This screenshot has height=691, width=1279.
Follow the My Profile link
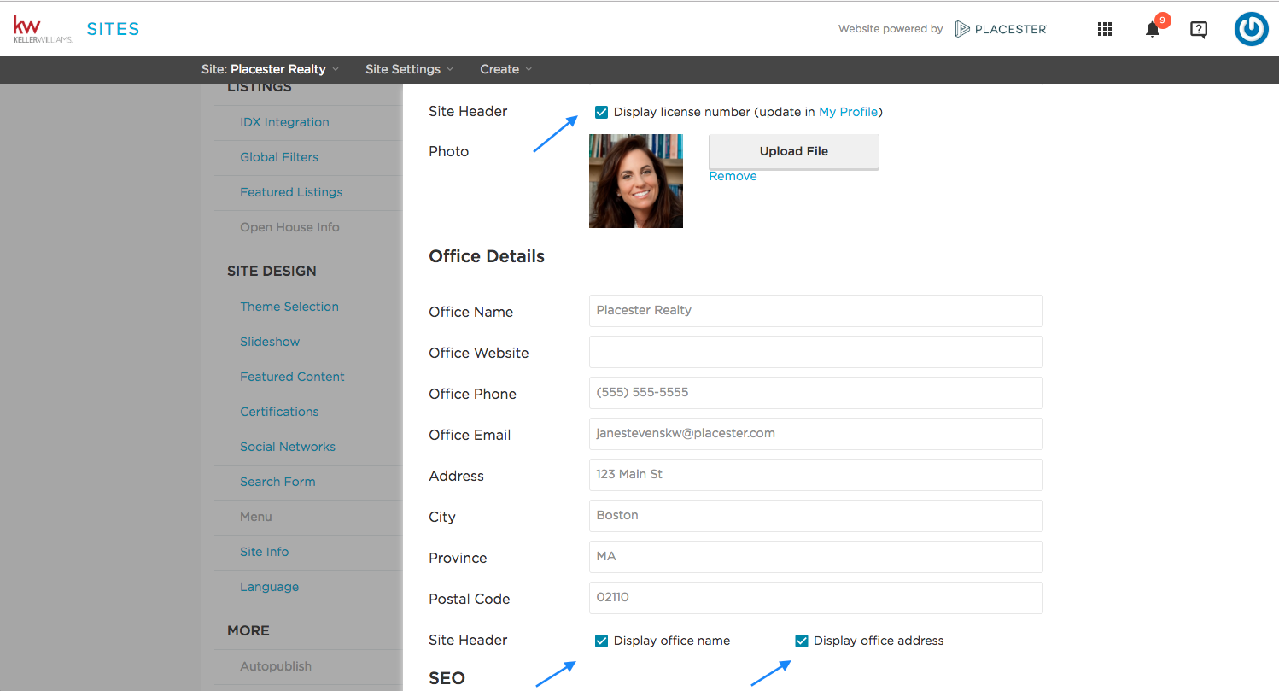[848, 112]
